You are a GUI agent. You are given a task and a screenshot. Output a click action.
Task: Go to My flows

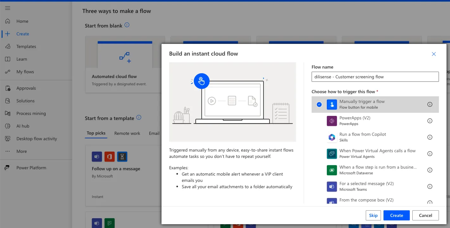[25, 72]
